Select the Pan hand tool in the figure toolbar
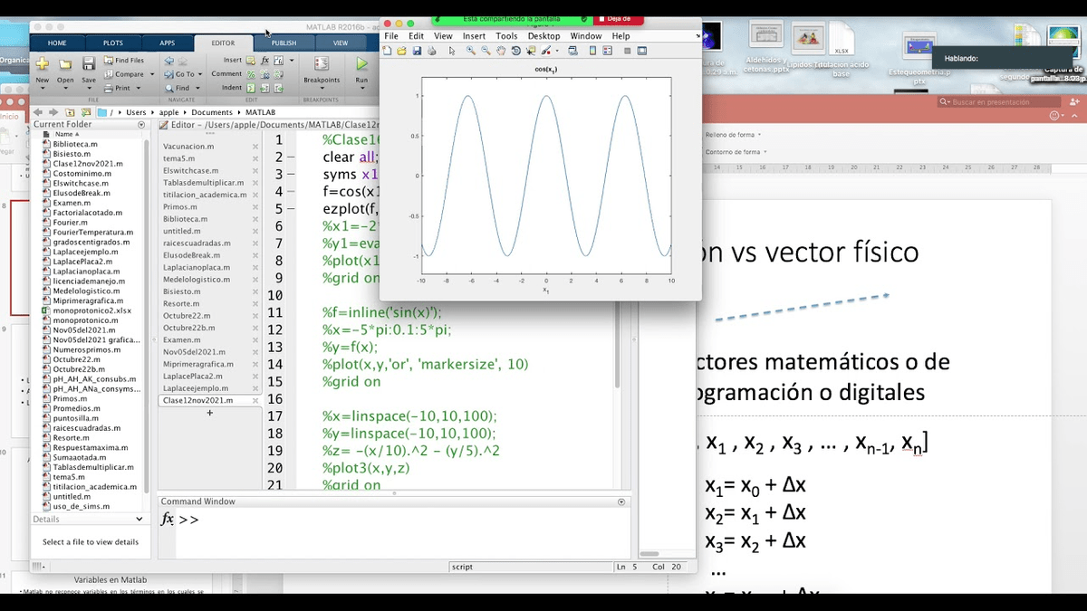This screenshot has width=1087, height=611. coord(500,51)
